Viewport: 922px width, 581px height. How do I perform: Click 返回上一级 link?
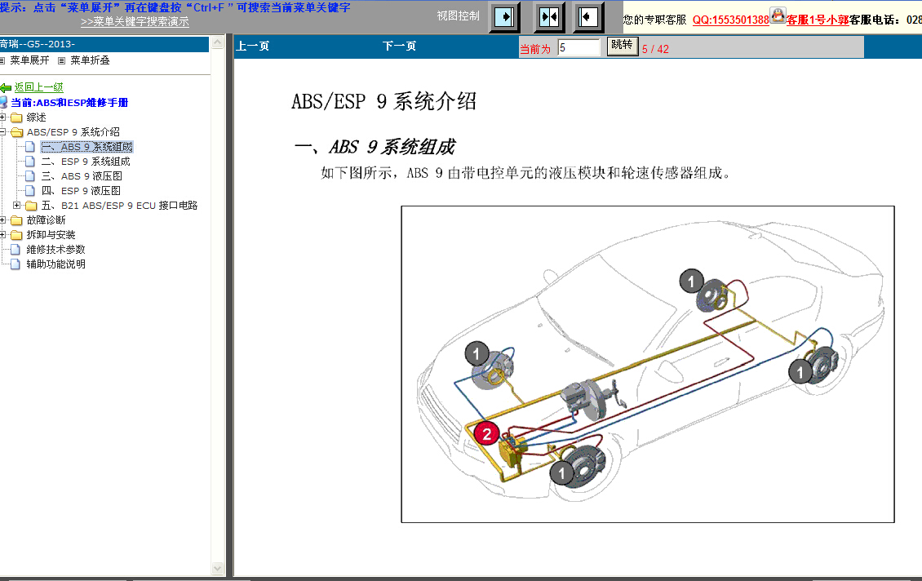39,87
